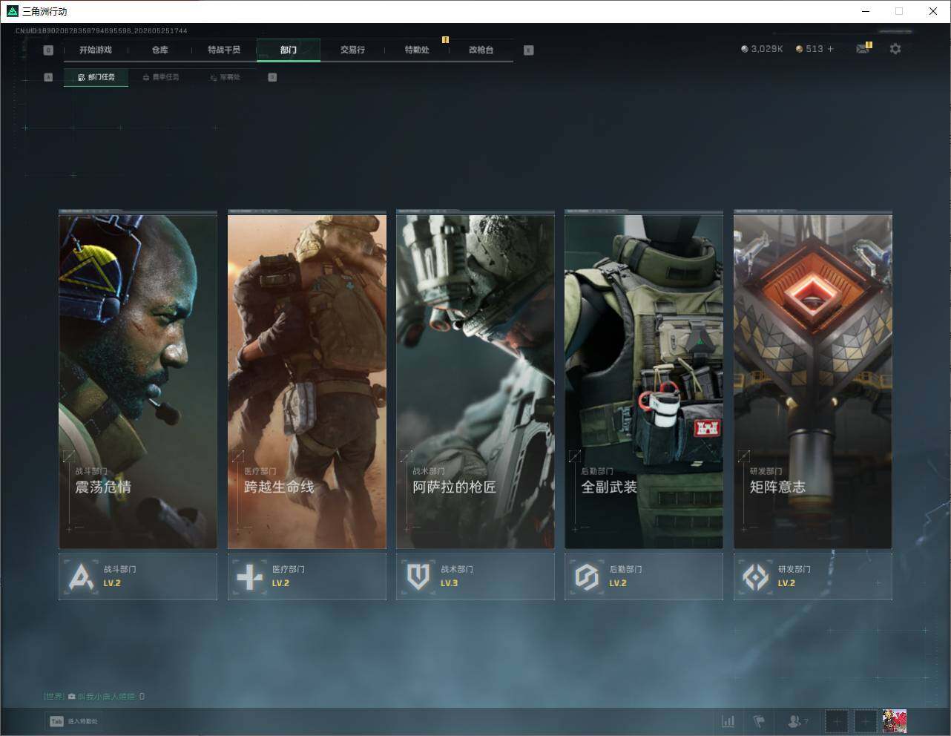The height and width of the screenshot is (736, 951).
Task: Open the 跨越生命线 medical department card
Action: [307, 381]
